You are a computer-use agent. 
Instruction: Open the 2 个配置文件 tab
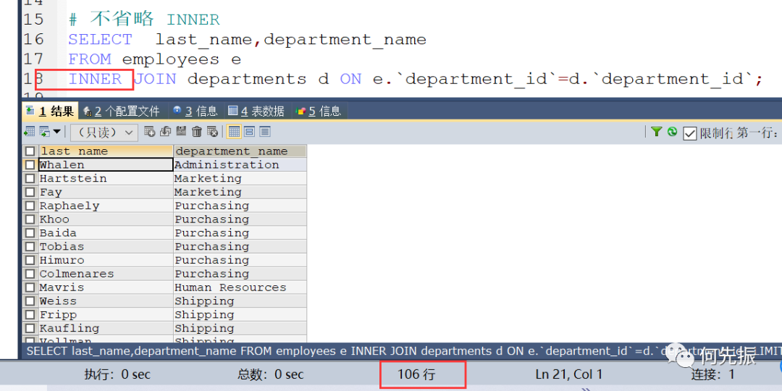[122, 111]
